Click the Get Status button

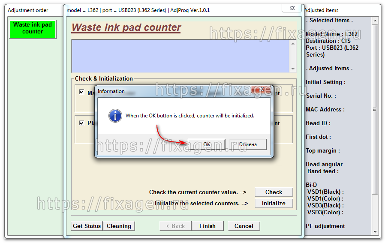click(x=87, y=226)
